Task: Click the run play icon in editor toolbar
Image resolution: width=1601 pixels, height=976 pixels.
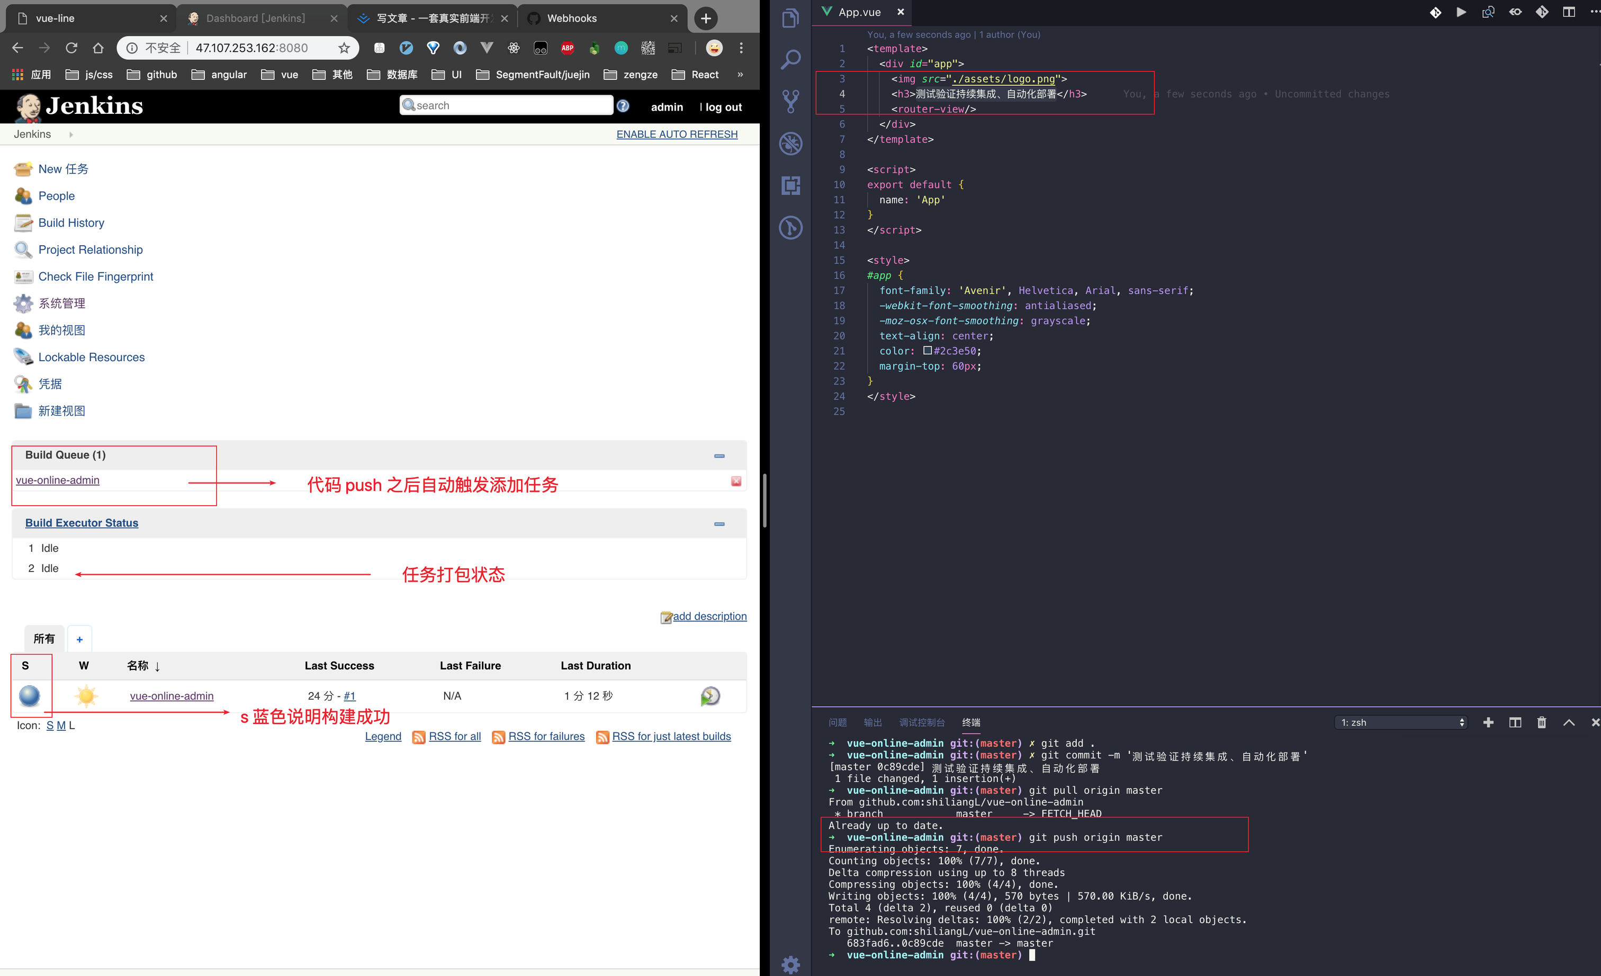Action: point(1461,12)
